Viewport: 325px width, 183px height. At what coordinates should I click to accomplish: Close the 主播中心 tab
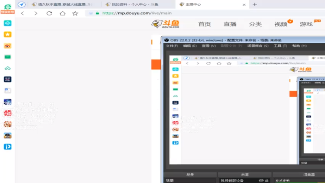click(244, 4)
